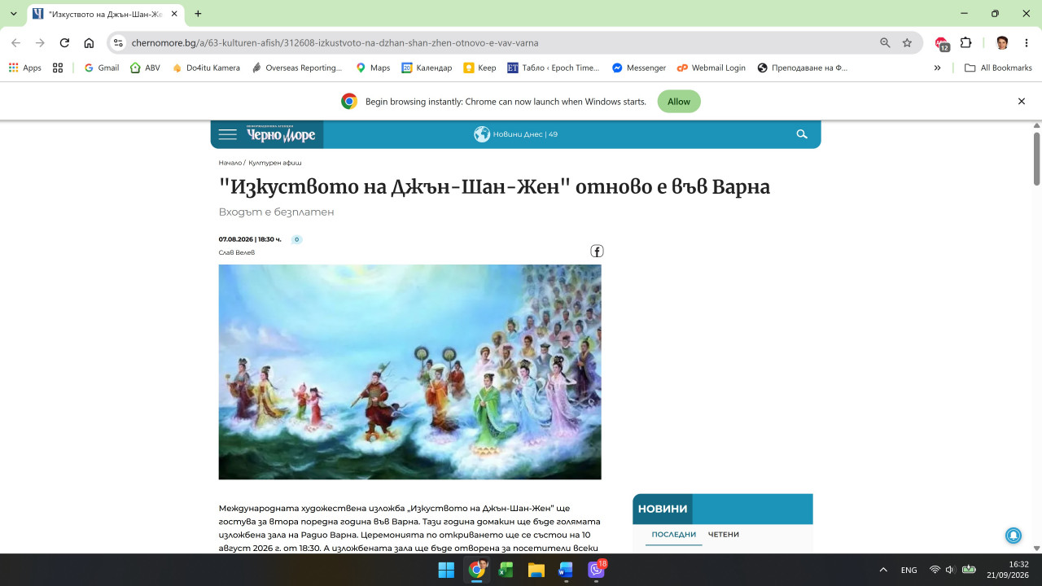The image size is (1042, 586).
Task: Open the extension with the 12 badge
Action: (942, 43)
